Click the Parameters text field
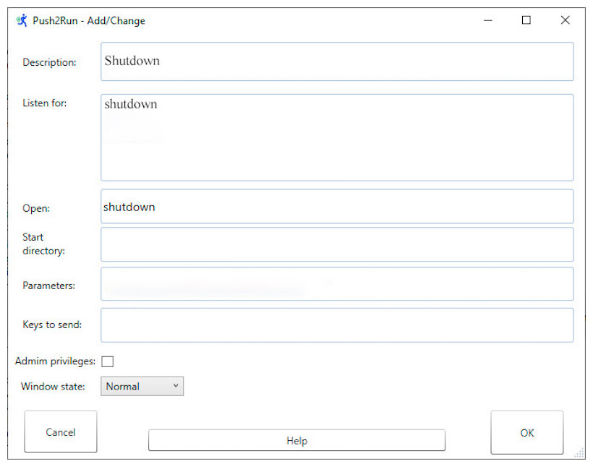 tap(337, 284)
